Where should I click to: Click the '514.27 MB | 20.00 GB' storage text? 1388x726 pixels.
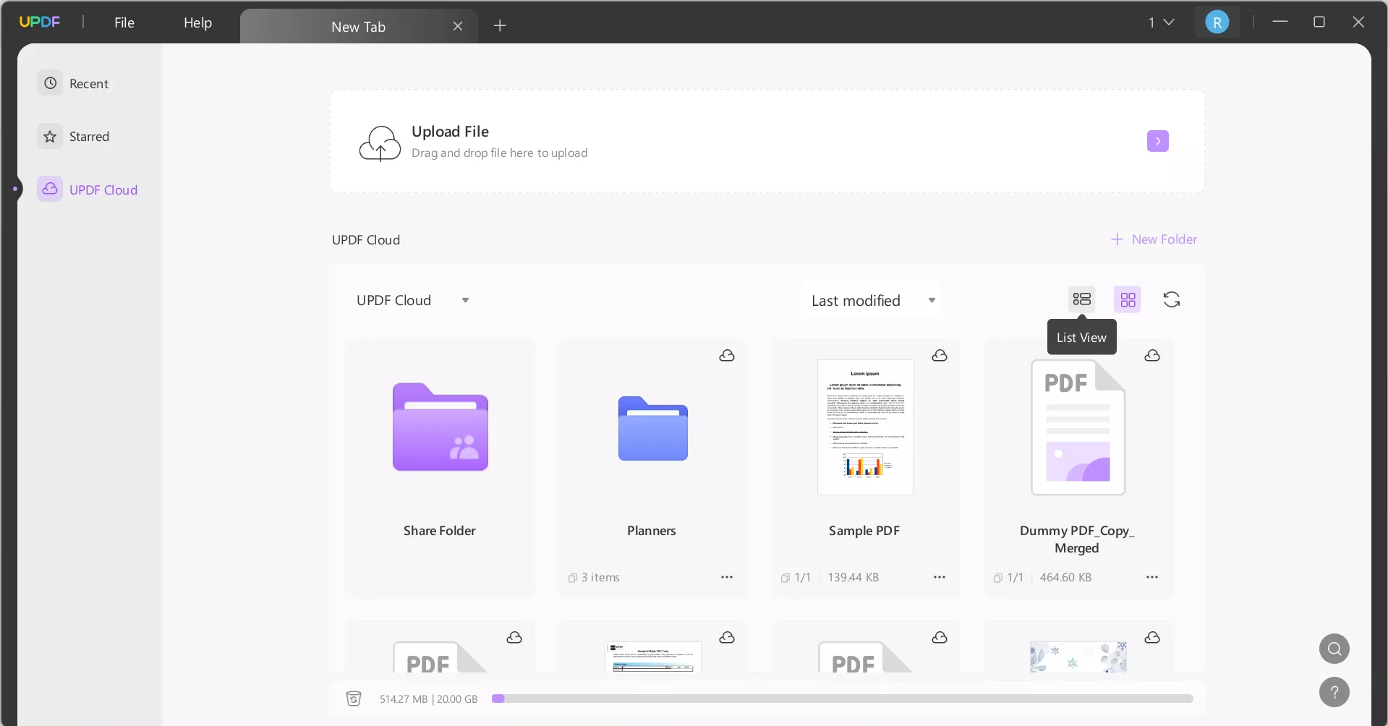point(428,699)
